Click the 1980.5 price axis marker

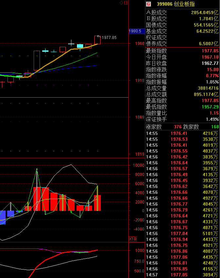coord(137,31)
